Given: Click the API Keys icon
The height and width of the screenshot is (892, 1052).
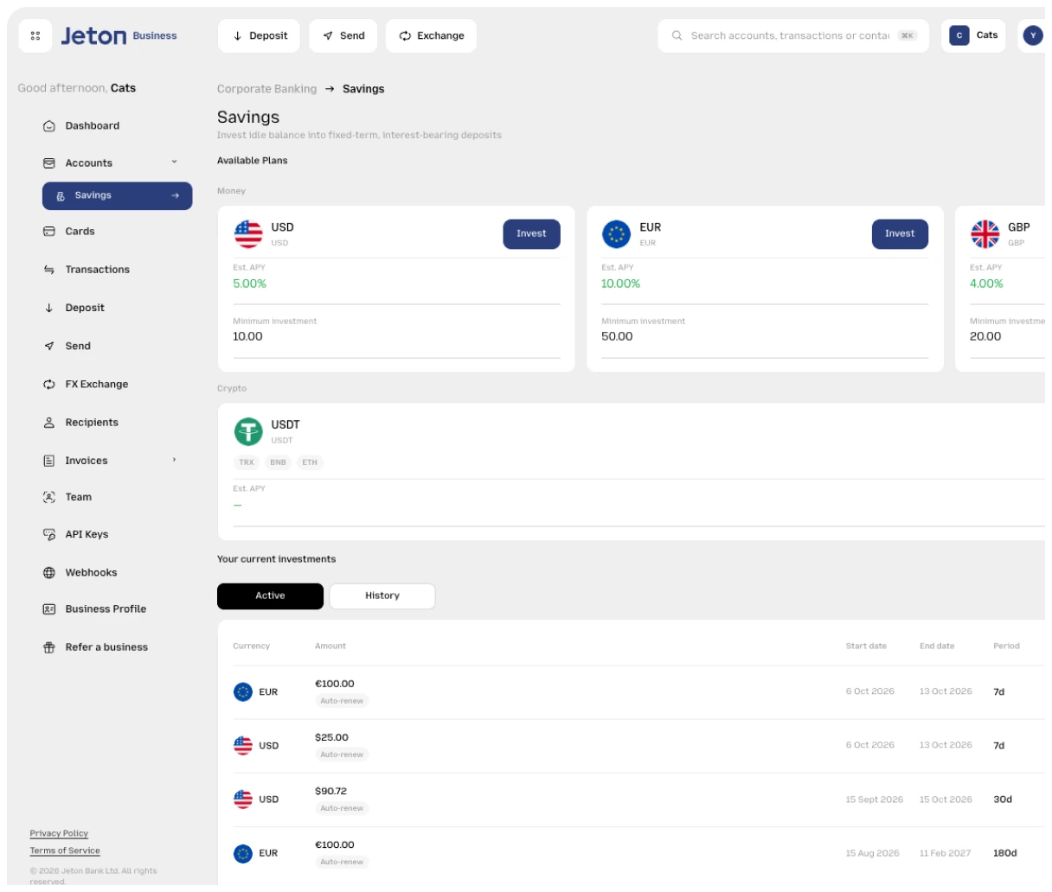Looking at the screenshot, I should click(49, 535).
